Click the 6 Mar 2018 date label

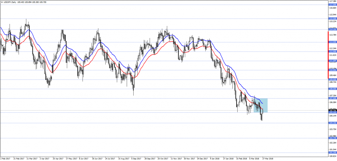pos(255,159)
